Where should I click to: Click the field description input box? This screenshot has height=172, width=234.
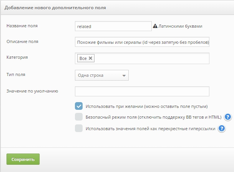click(142, 42)
